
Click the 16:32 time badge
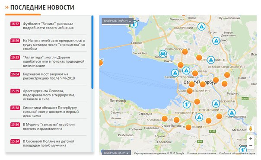click(x=15, y=24)
